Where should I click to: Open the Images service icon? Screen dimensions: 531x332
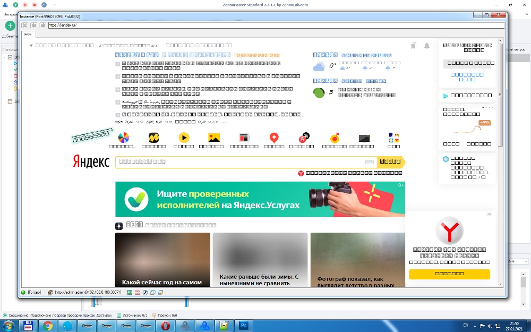click(x=214, y=138)
